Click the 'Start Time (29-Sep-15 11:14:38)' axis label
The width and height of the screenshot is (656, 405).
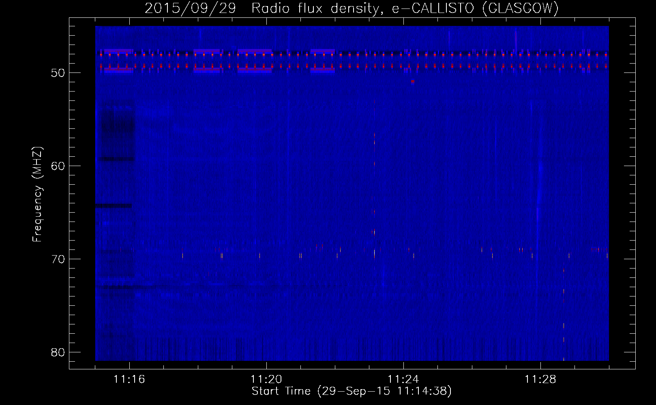pyautogui.click(x=352, y=391)
